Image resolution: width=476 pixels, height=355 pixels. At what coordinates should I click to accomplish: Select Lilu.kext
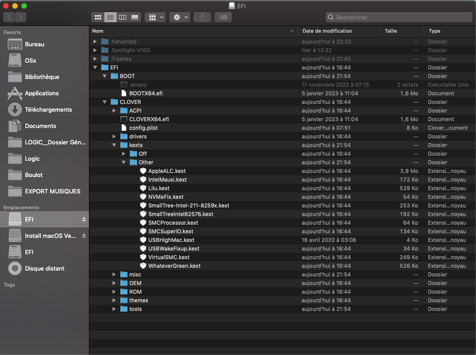pos(282,188)
